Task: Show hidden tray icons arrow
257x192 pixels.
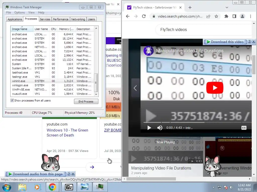Action: pos(213,187)
